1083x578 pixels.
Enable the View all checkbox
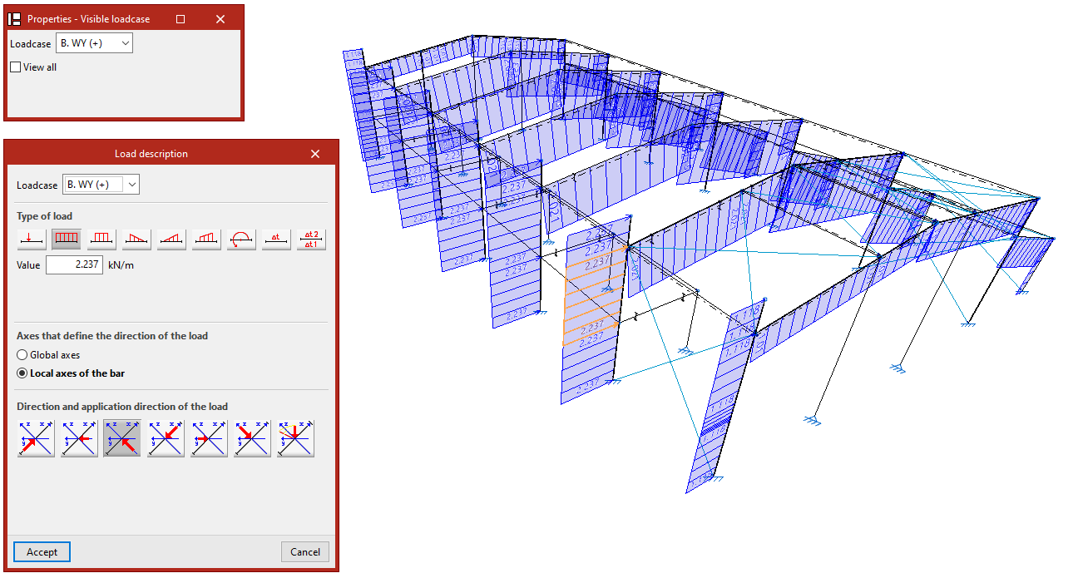tap(16, 67)
